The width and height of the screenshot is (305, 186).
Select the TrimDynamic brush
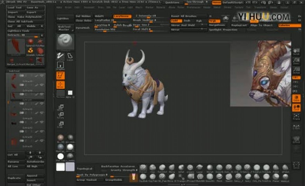click(x=257, y=168)
